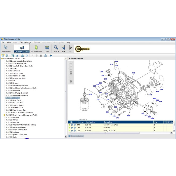Open the Order shopping cart
This screenshot has height=176, width=176.
47,49
